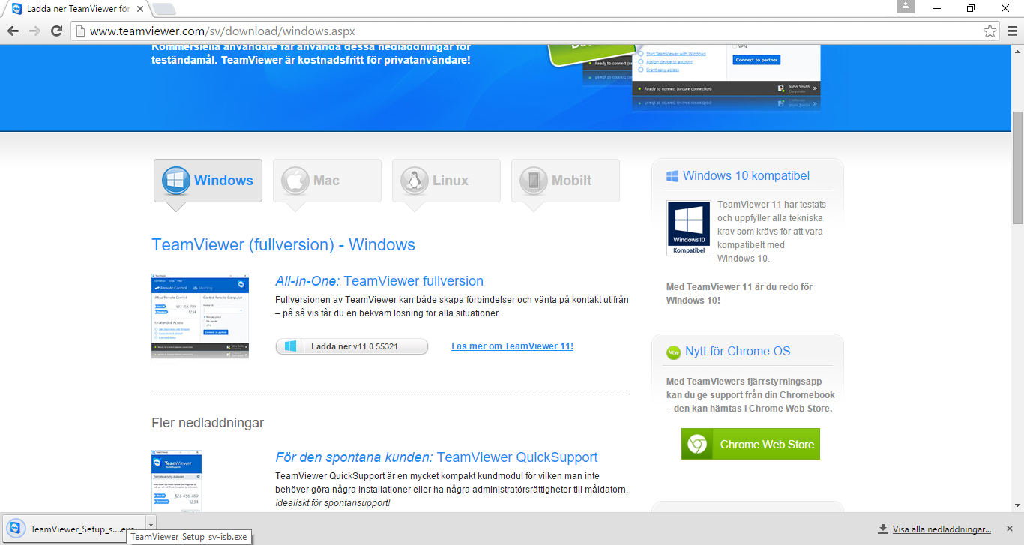
Task: Switch to the Mobilt downloads tab
Action: 565,181
